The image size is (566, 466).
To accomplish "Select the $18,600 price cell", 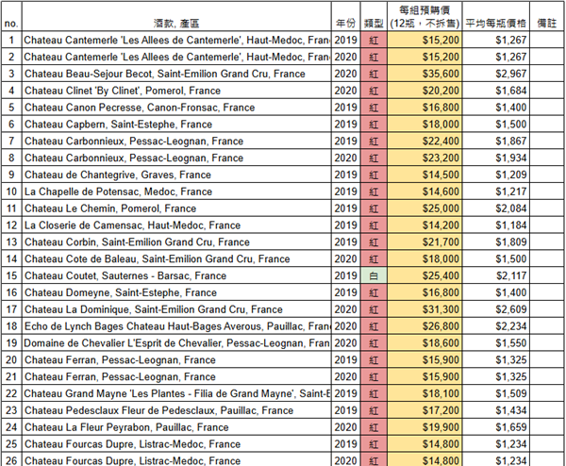I will click(424, 343).
